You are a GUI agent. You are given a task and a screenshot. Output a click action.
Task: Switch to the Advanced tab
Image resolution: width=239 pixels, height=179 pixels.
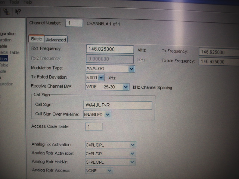pyautogui.click(x=56, y=40)
